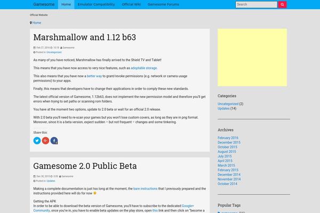Share Marshmallow post on Twitter
The image size is (320, 213).
[x=37, y=141]
